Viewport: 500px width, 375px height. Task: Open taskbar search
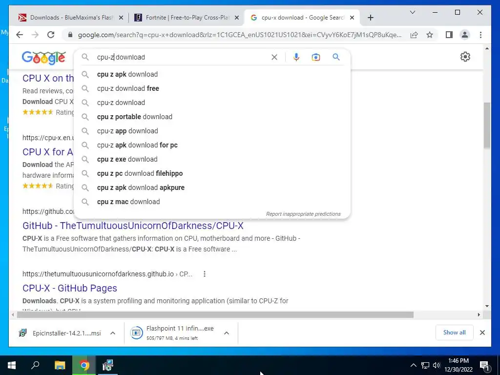tap(35, 365)
